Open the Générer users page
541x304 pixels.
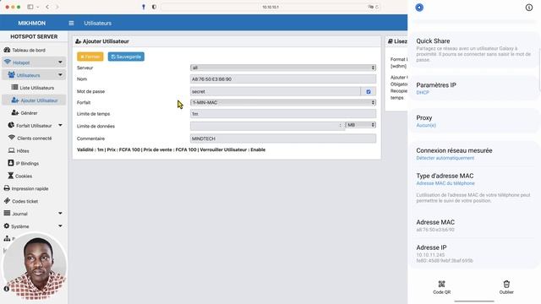coord(29,112)
